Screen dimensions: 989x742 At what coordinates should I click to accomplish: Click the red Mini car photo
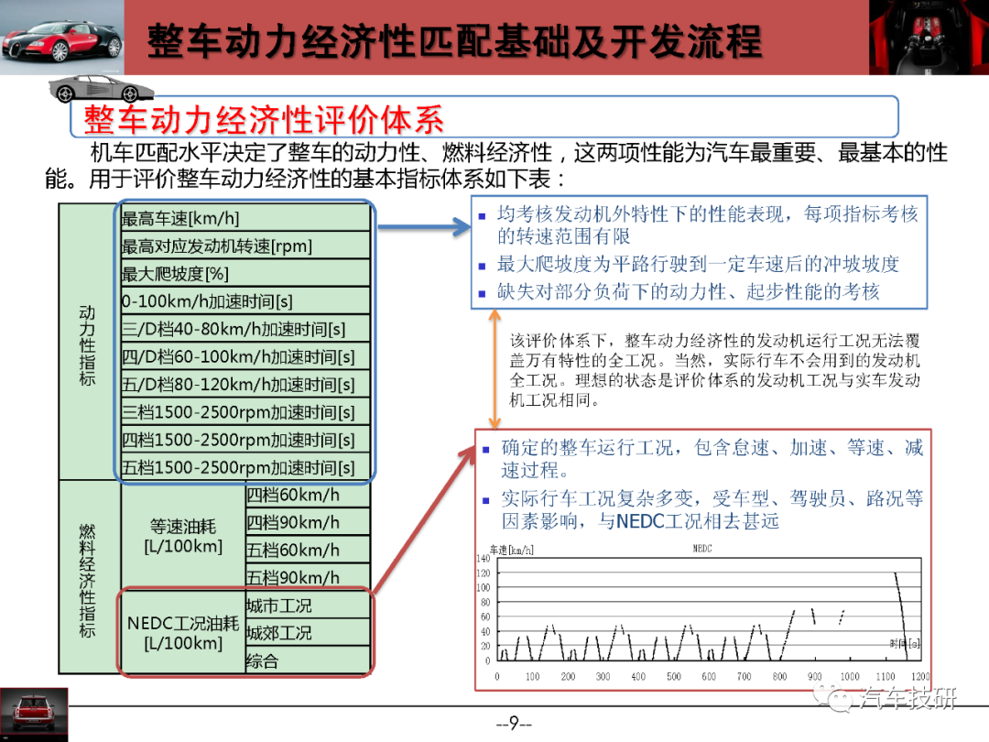[34, 715]
